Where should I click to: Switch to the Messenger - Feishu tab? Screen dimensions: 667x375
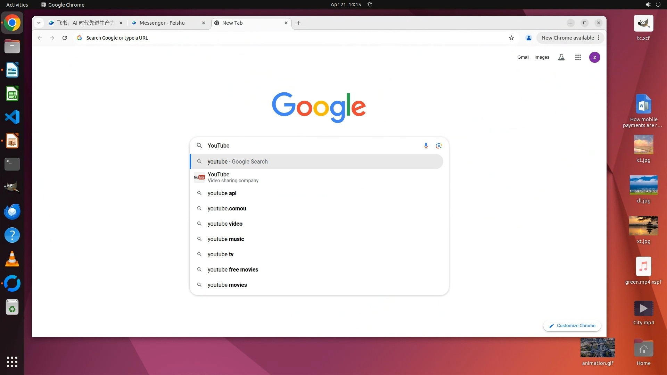(162, 23)
